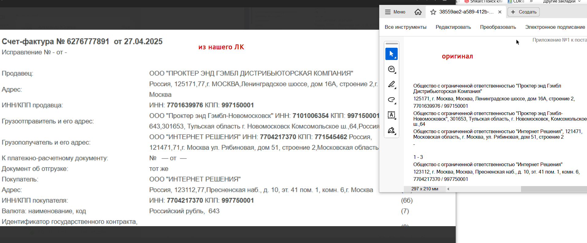Viewport: 587px width, 243px height.
Task: Click the ИНН/КПП покупателя: label
Action: point(35,200)
